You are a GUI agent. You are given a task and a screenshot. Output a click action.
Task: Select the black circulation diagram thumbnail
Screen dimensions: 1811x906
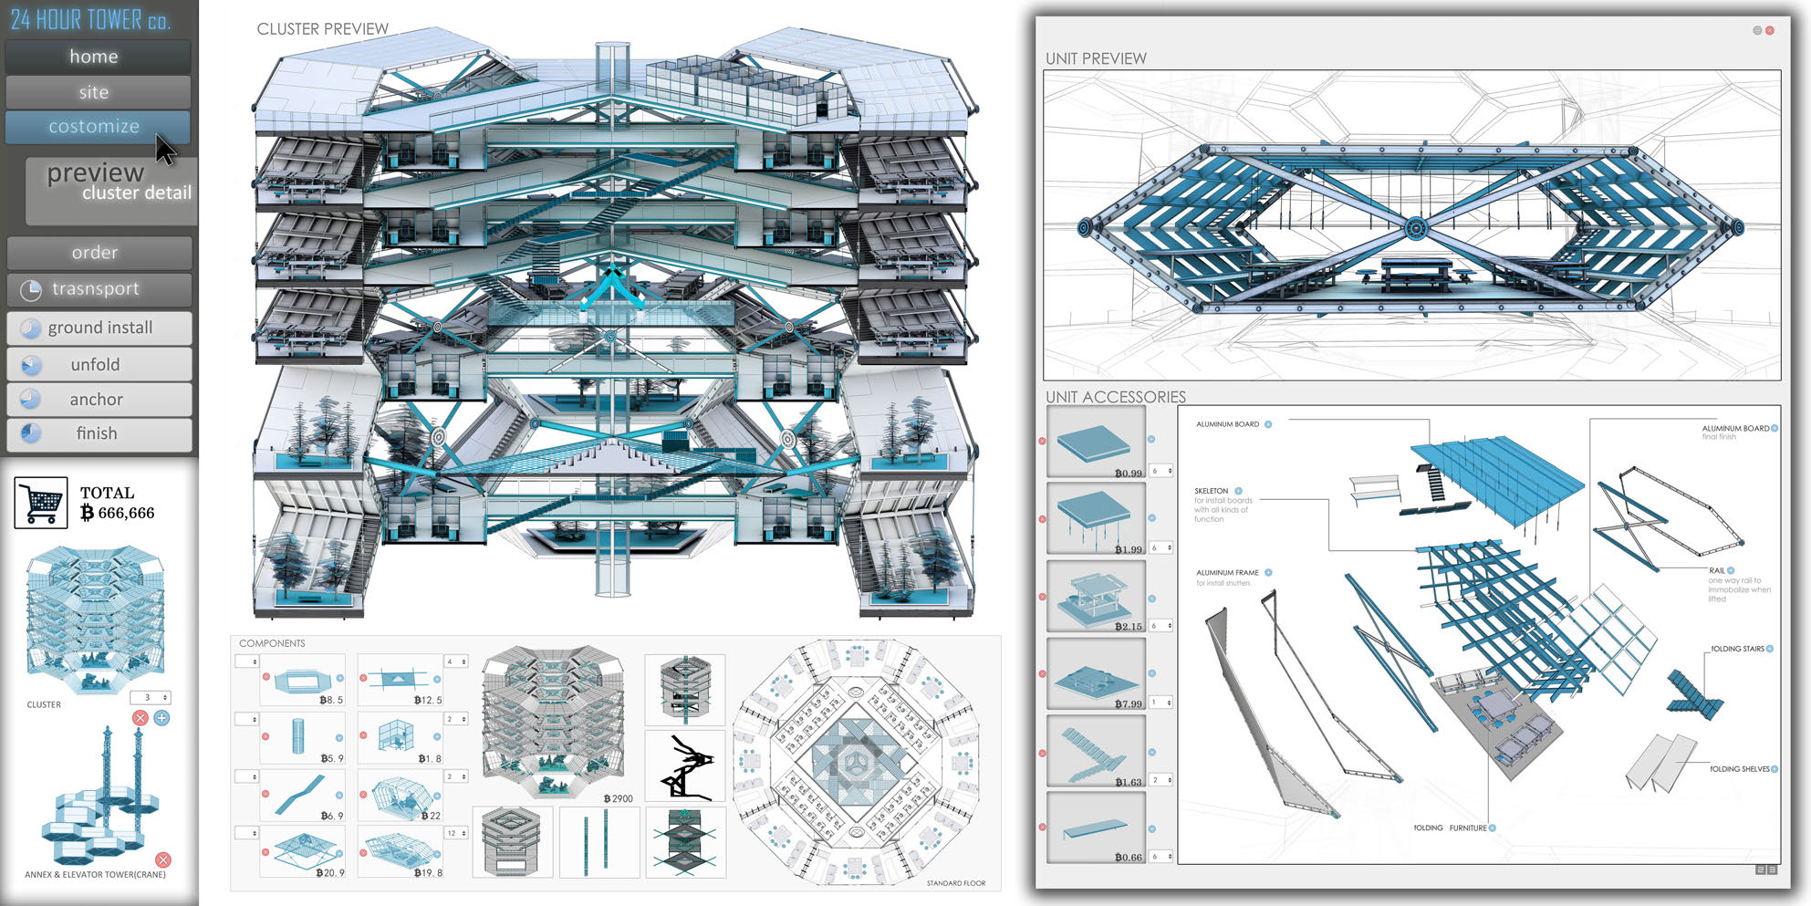point(685,766)
